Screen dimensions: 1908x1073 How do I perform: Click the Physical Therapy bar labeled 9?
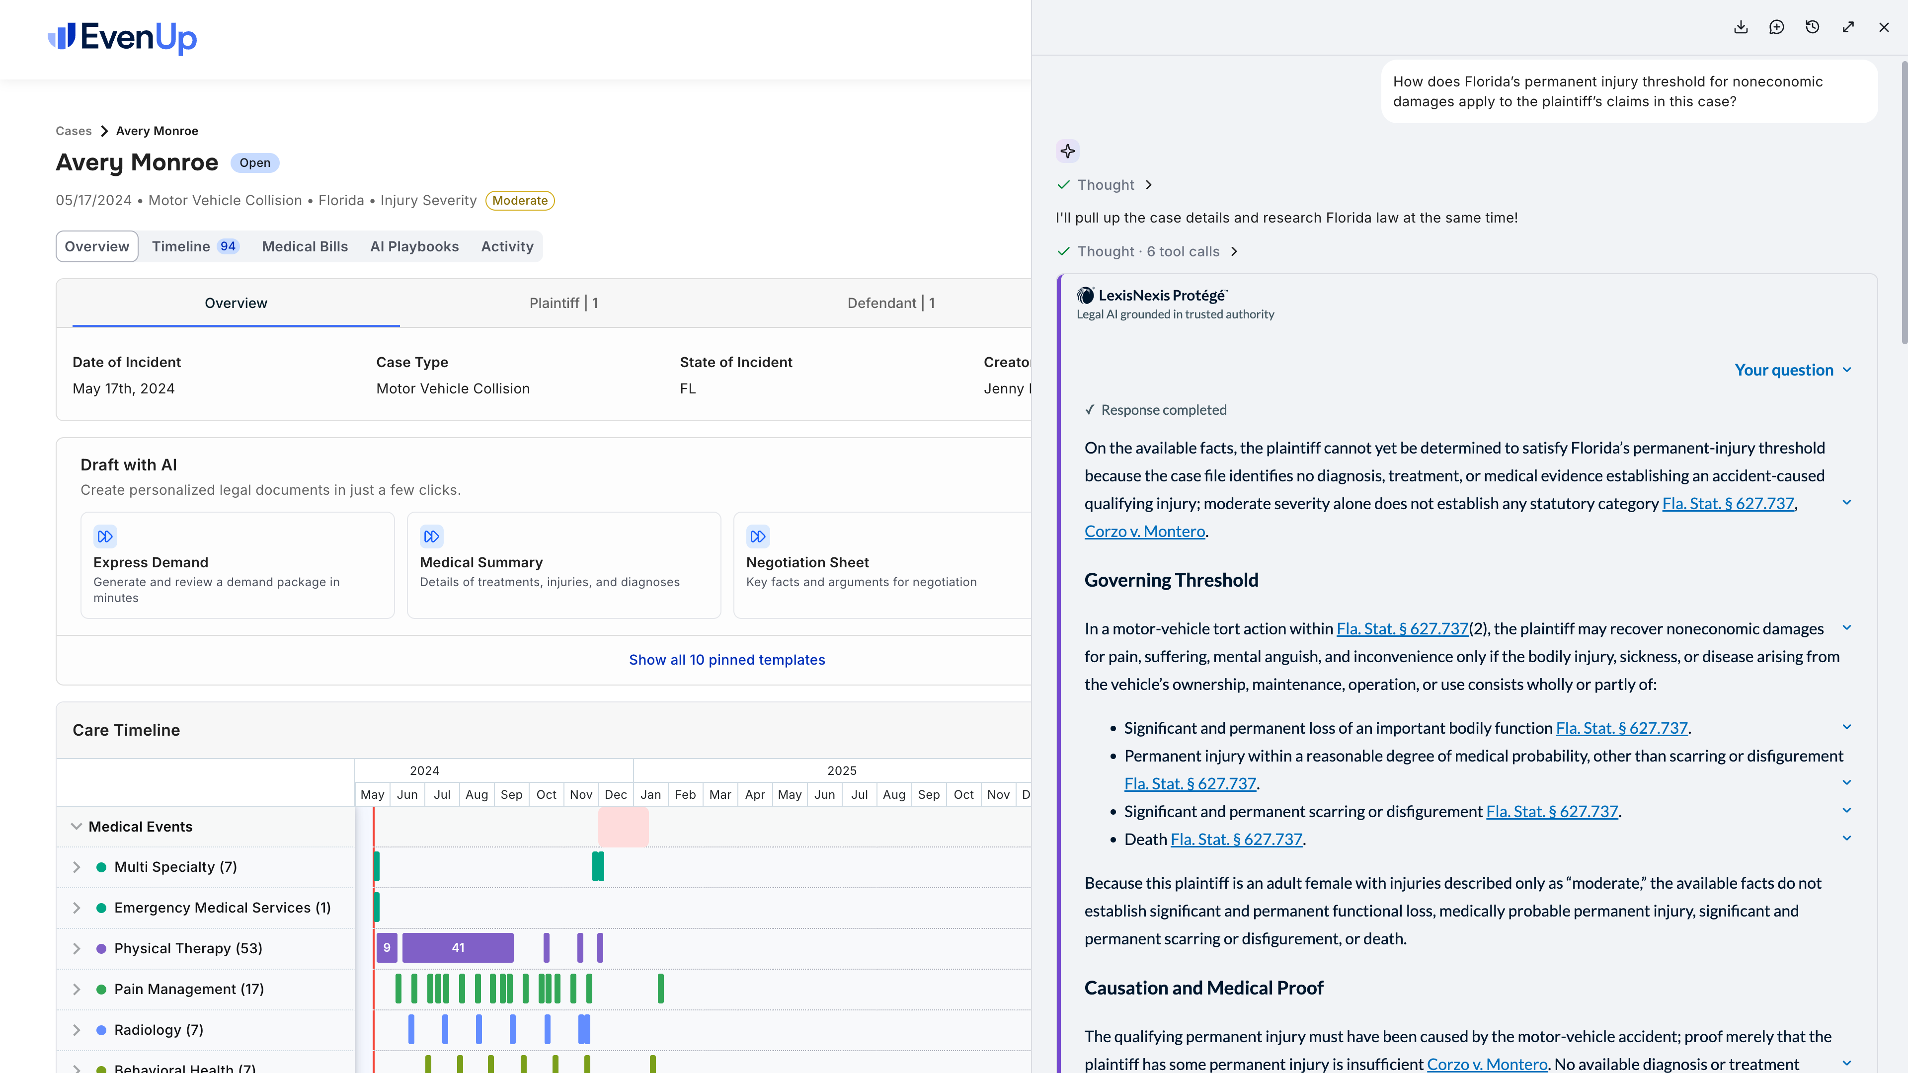[387, 948]
